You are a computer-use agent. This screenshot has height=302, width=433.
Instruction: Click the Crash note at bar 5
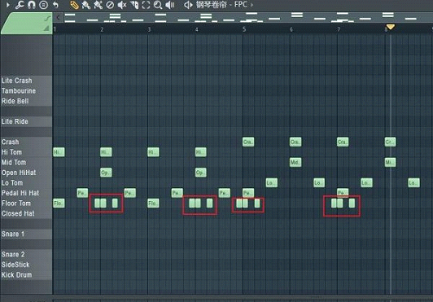(248, 142)
